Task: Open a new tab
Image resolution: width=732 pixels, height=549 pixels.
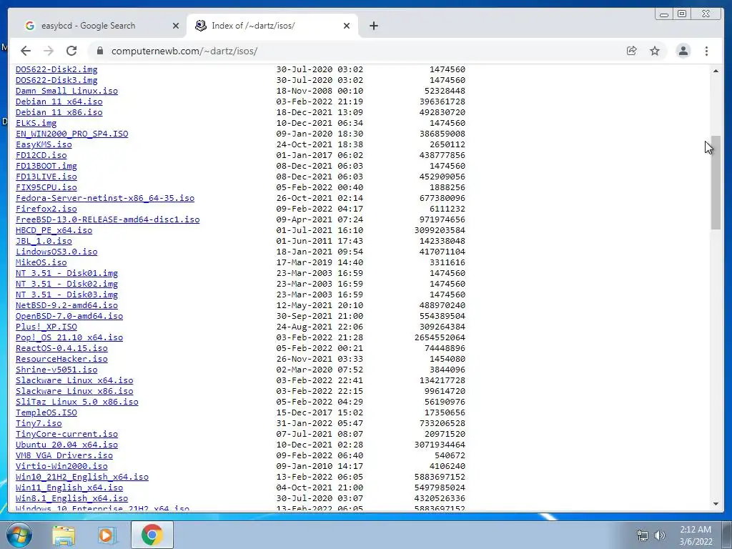Action: pos(373,26)
